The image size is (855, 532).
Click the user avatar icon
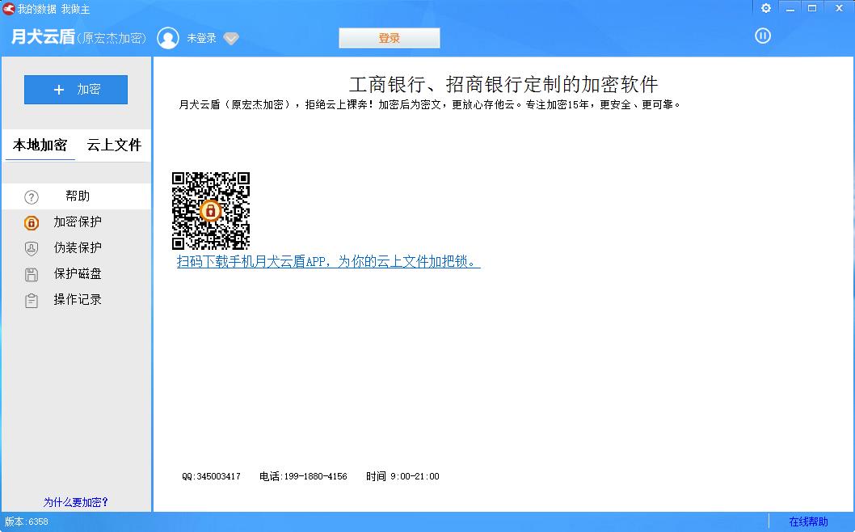point(168,38)
